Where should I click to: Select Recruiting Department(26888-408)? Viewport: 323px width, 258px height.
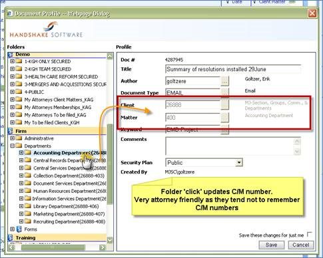coord(69,221)
